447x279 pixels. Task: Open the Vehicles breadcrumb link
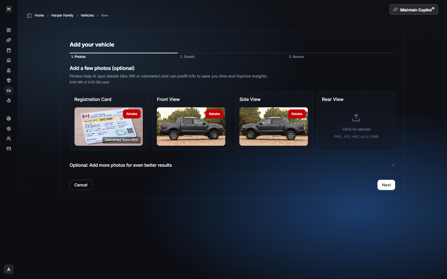coord(87,15)
